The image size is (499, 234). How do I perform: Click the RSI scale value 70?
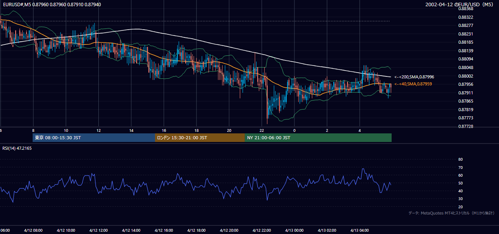point(460,167)
